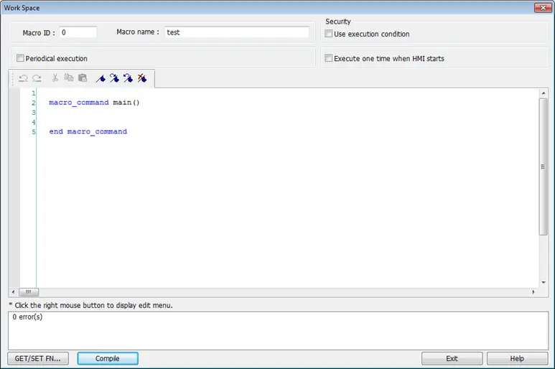Click the vertical scrollbar thumb of editor
Screen dimensions: 555x369
coord(544,167)
